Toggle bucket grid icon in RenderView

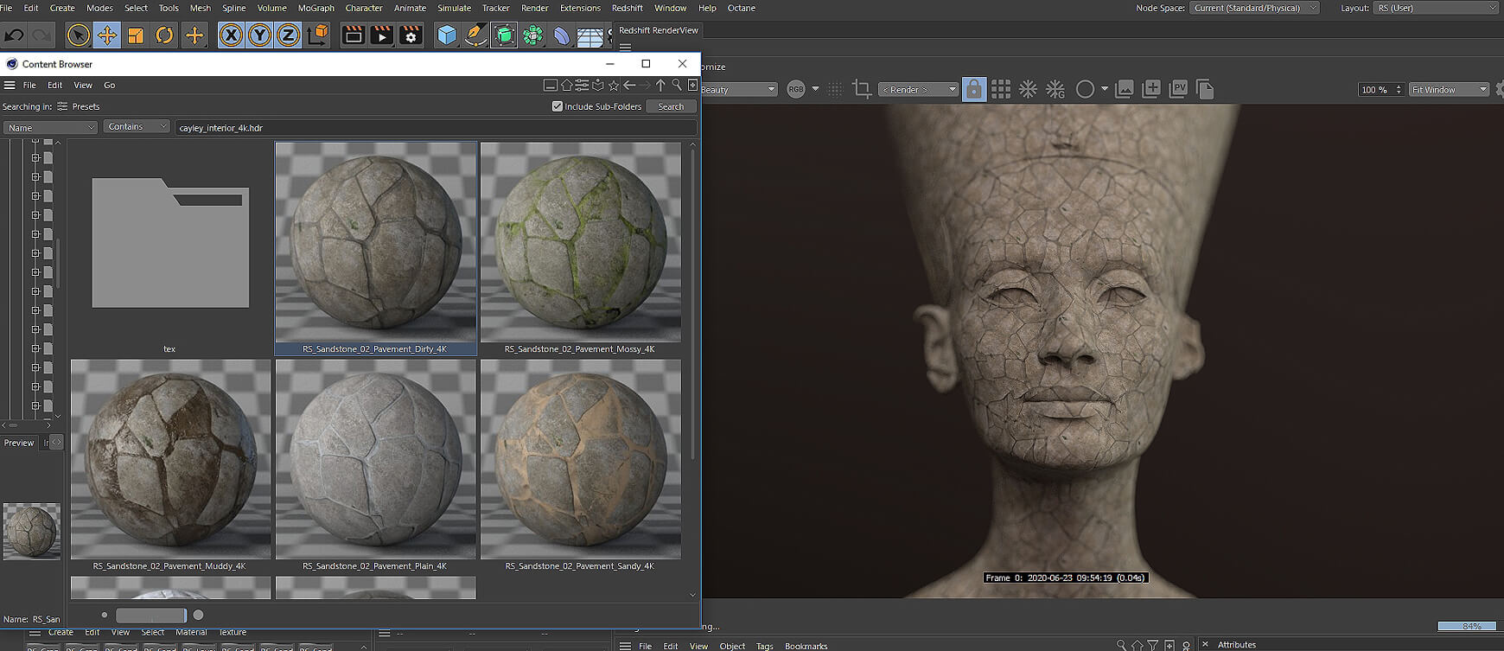pos(1001,89)
